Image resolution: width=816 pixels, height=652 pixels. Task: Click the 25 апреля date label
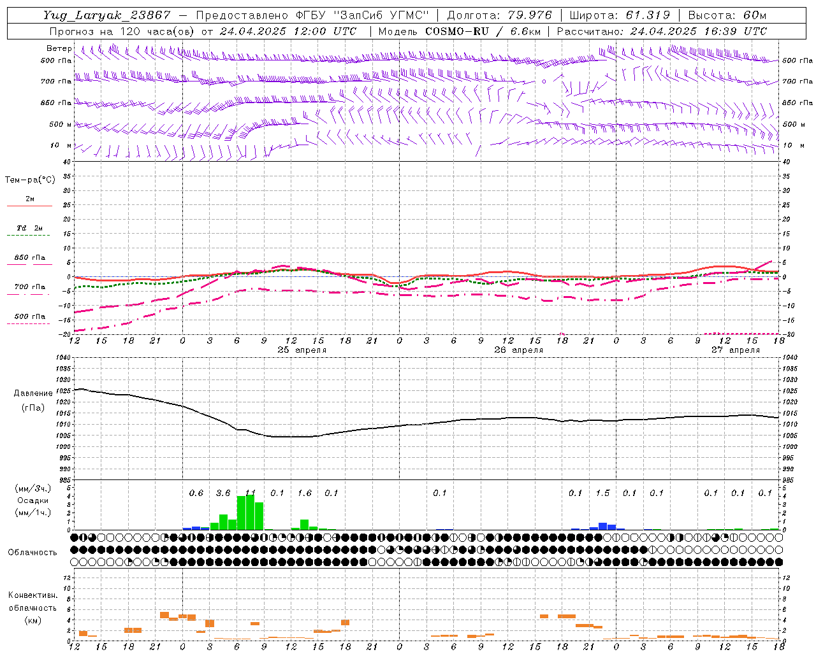302,350
